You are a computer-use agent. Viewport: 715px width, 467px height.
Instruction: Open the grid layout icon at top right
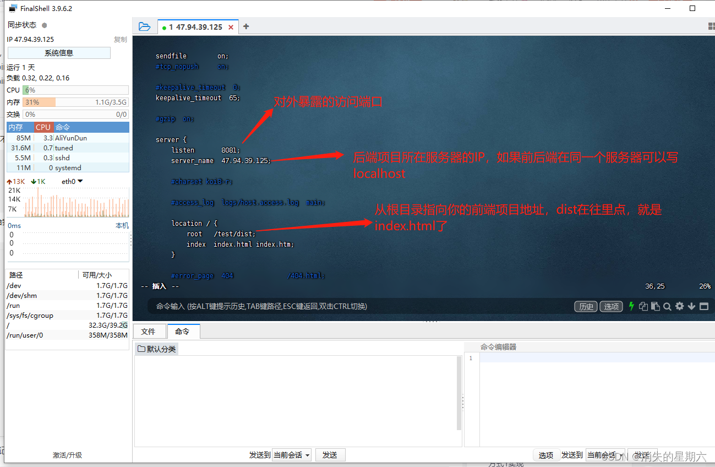711,26
